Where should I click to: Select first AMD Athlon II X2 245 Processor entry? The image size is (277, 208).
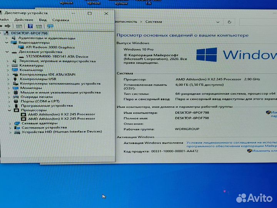(62, 114)
